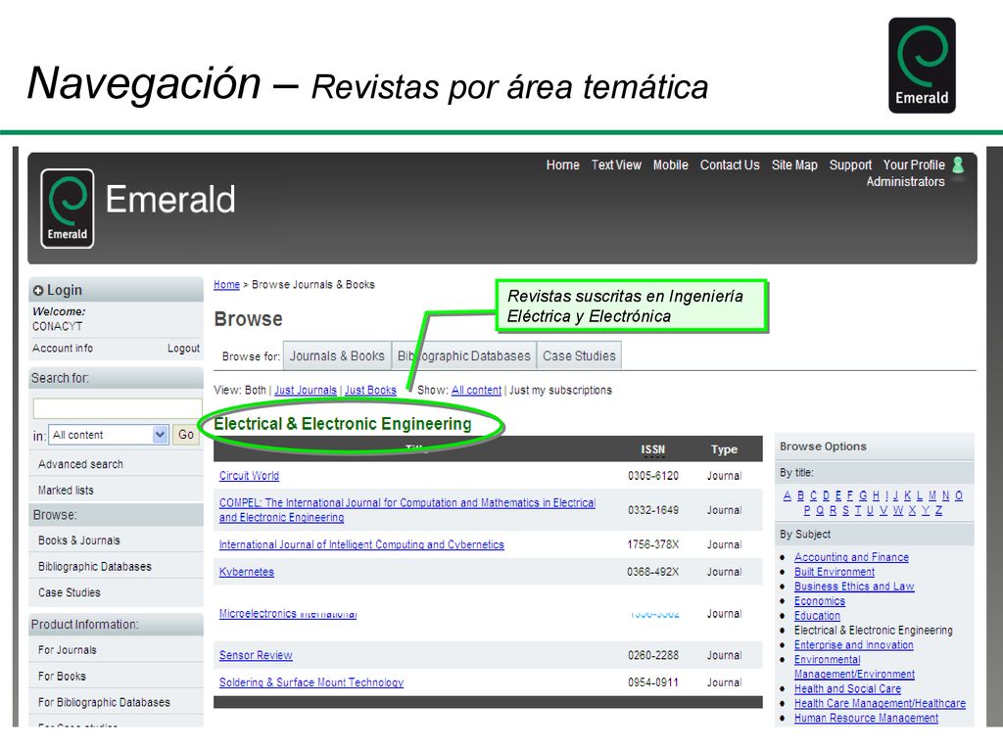Click the Login plus icon
The height and width of the screenshot is (752, 1003).
click(x=38, y=290)
